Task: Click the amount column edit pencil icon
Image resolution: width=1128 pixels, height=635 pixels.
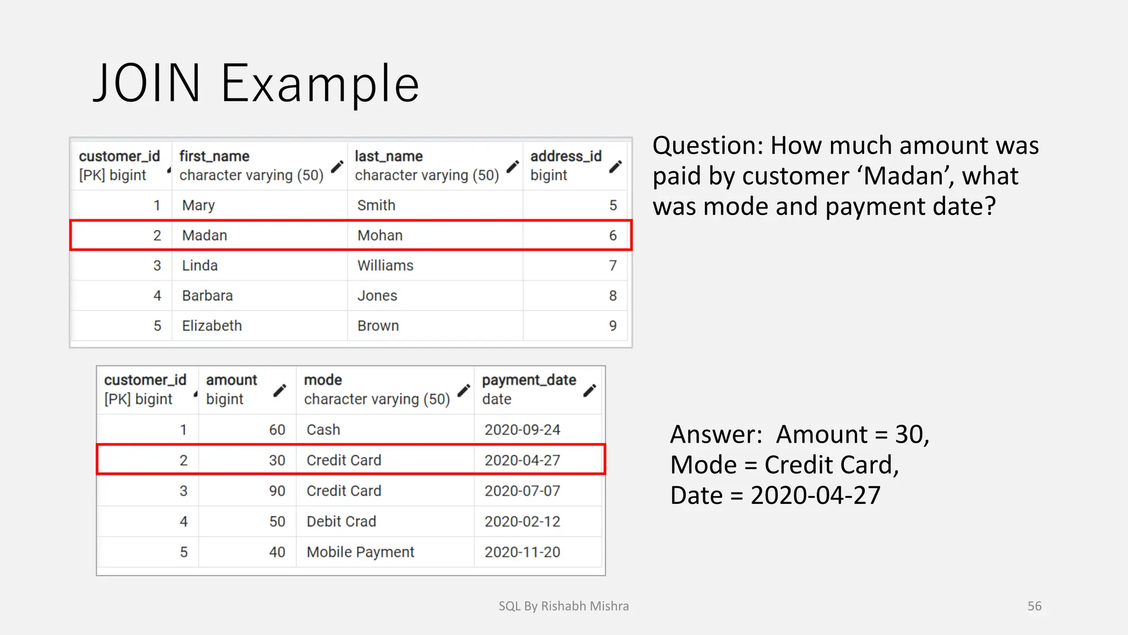Action: click(280, 390)
